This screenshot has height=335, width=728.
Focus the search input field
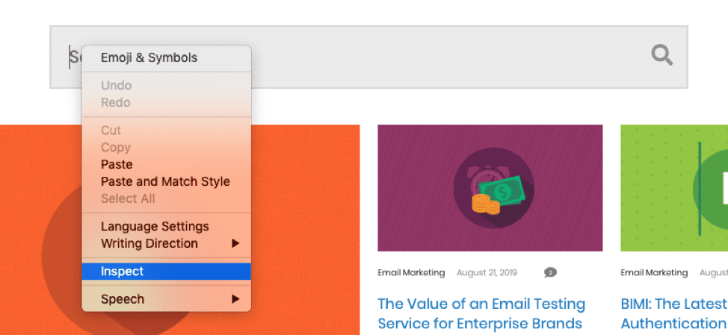click(x=448, y=57)
